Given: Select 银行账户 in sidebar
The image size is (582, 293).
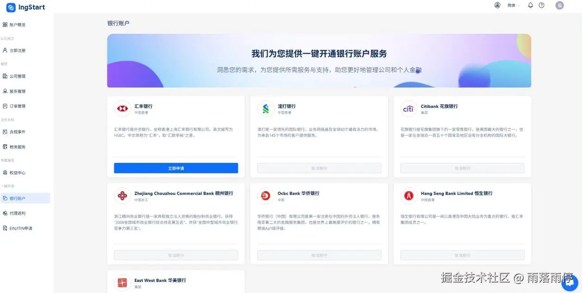Looking at the screenshot, I should pyautogui.click(x=25, y=198).
